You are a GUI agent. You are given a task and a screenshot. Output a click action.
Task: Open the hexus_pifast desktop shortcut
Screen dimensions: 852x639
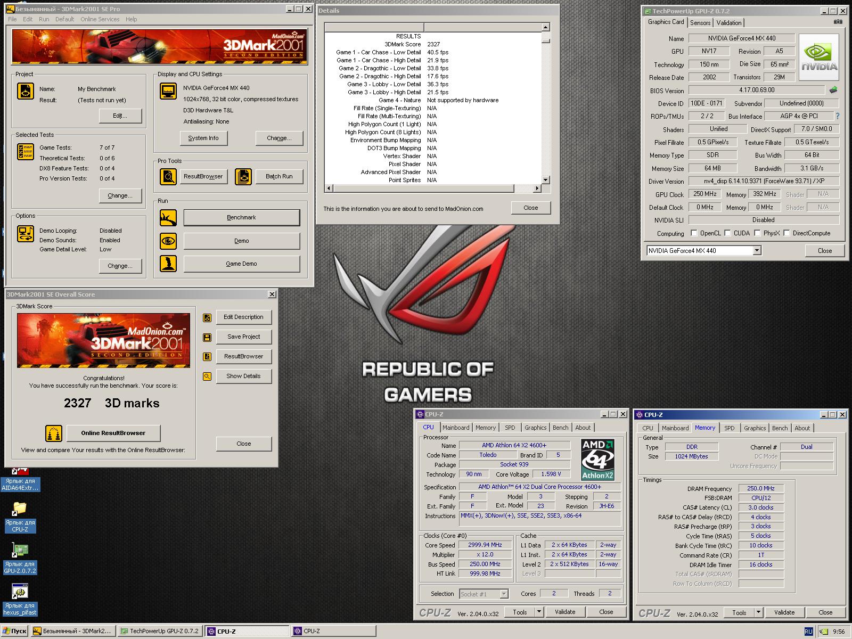tap(20, 600)
